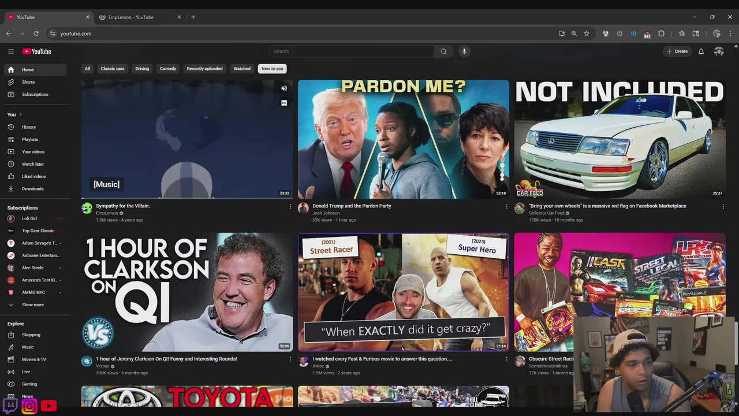Open a new browser tab
The image size is (739, 416).
tap(193, 17)
